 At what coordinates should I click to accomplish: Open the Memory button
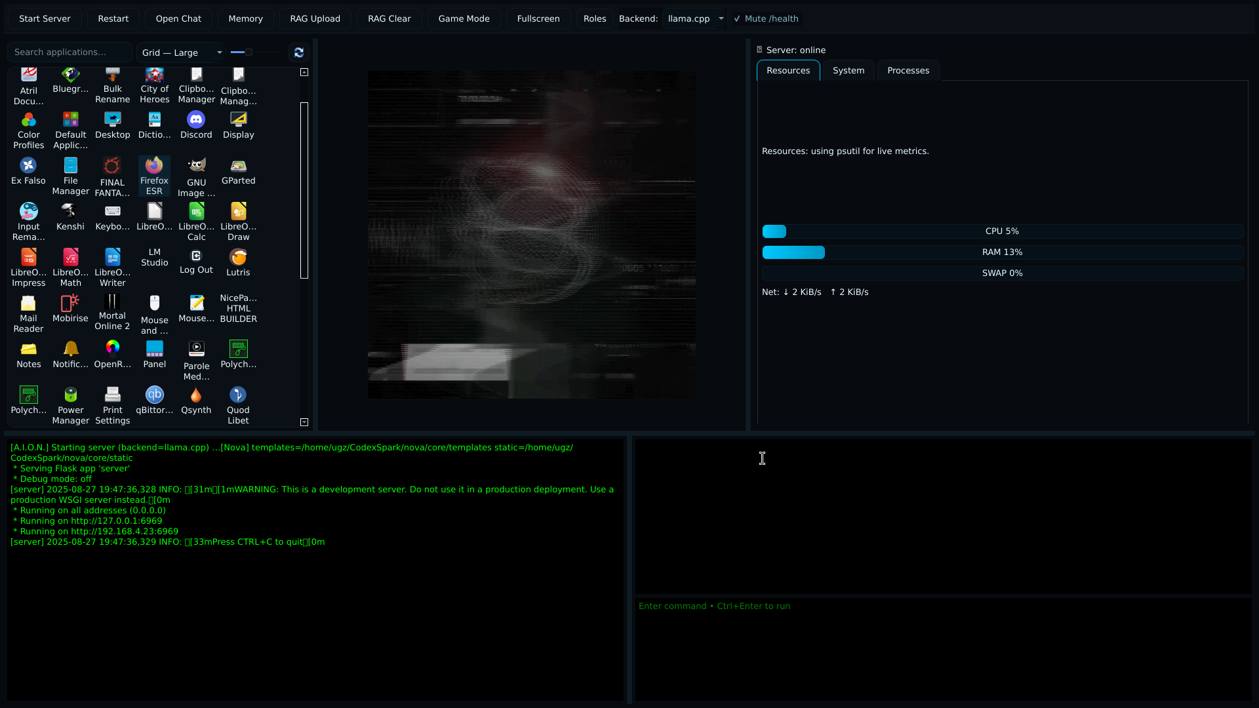(245, 18)
